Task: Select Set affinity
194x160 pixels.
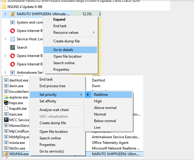Action: [x=57, y=101]
